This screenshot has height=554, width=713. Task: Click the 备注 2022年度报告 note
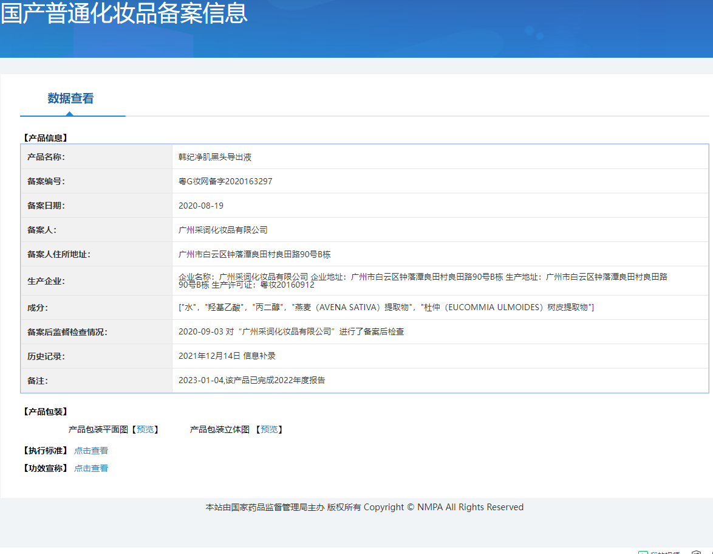[x=252, y=380]
